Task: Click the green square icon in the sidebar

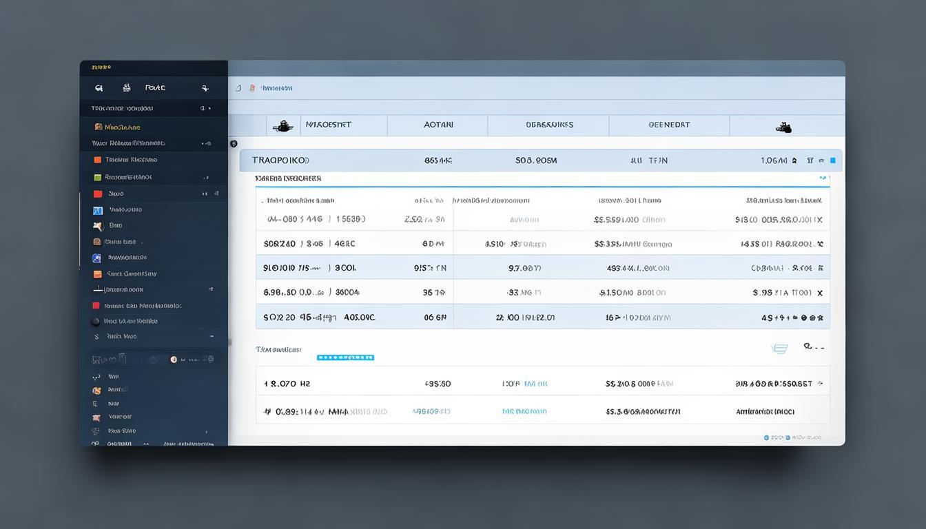Action: tap(97, 177)
